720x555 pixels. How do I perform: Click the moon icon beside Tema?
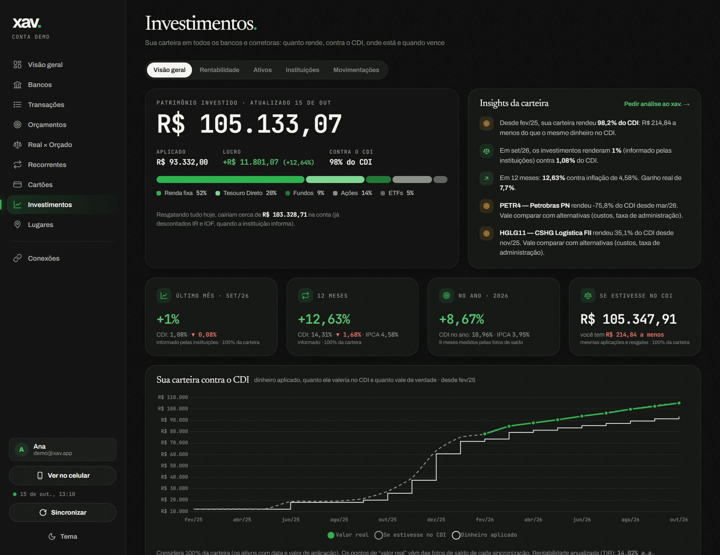click(52, 537)
